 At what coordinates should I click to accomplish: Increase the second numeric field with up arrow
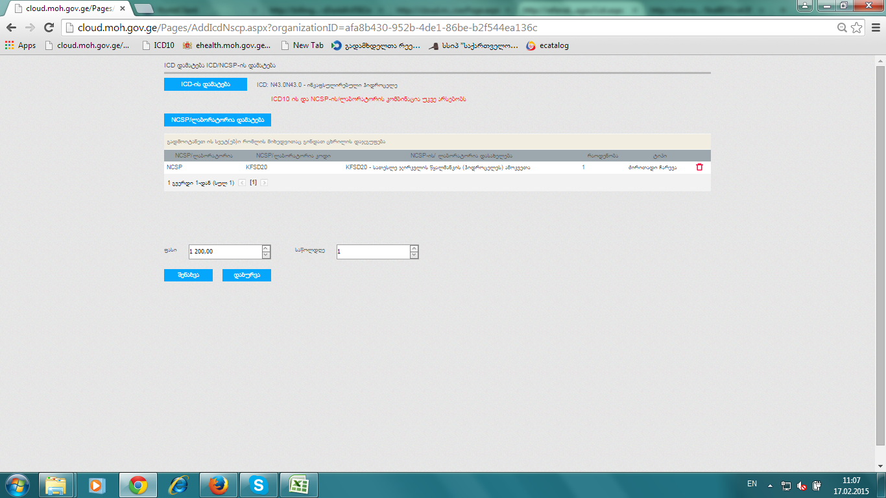point(414,248)
